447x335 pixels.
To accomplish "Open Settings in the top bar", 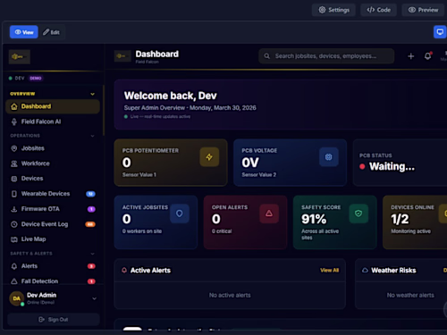I will coord(333,10).
